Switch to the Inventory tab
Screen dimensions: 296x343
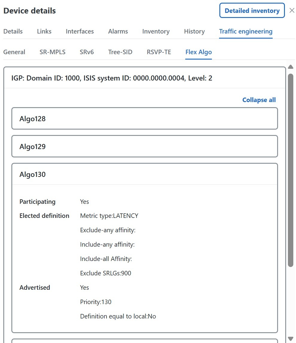click(x=156, y=31)
